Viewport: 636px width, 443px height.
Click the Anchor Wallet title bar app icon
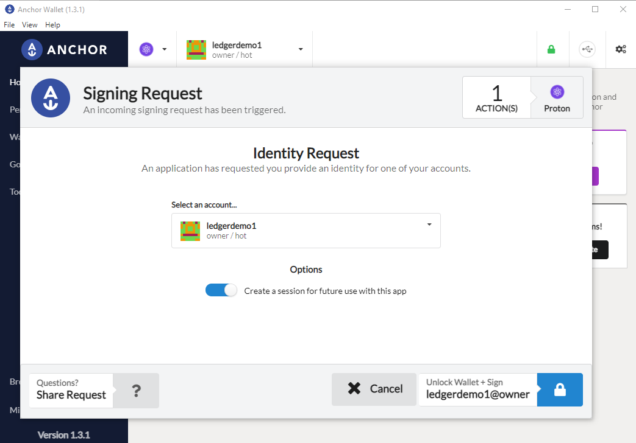click(x=9, y=9)
